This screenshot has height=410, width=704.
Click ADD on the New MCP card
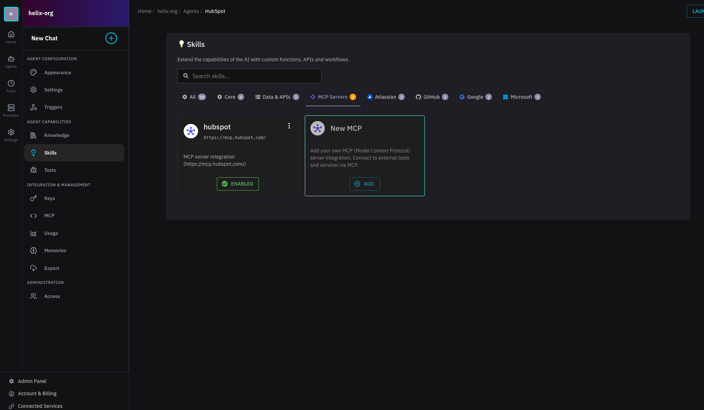tap(364, 184)
